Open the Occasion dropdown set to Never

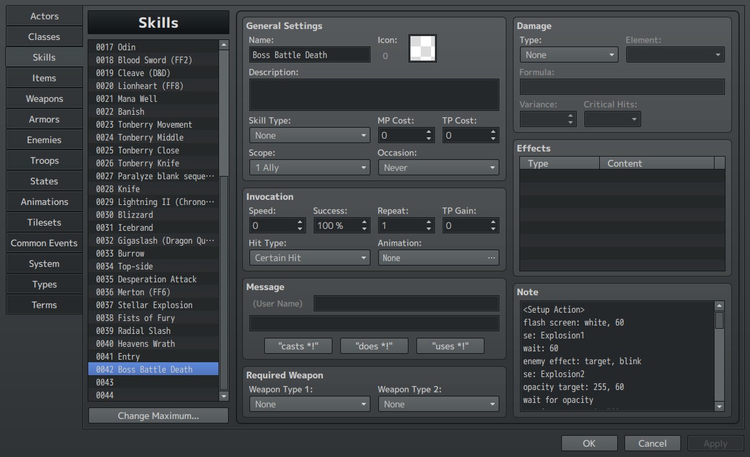(438, 168)
